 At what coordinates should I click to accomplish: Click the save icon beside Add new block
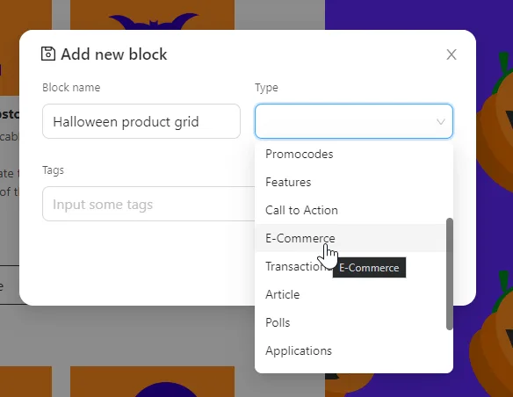(x=48, y=54)
